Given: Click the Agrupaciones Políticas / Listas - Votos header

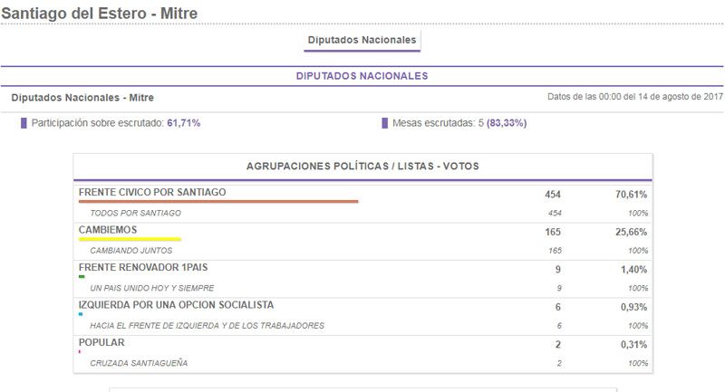Looking at the screenshot, I should coord(362,167).
